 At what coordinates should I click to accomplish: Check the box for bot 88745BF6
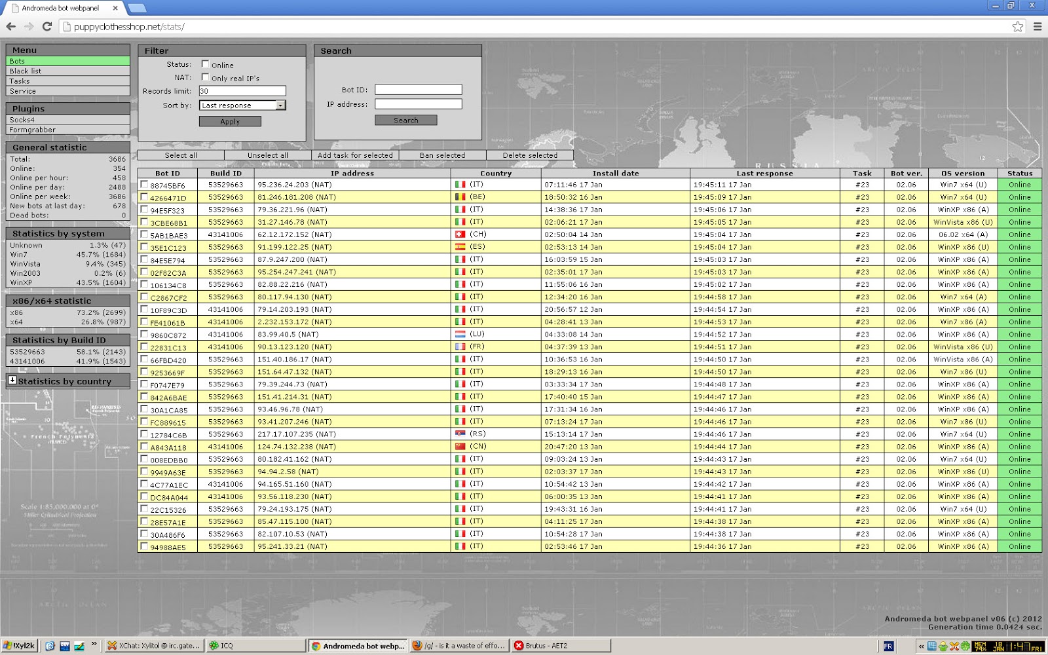tap(144, 185)
